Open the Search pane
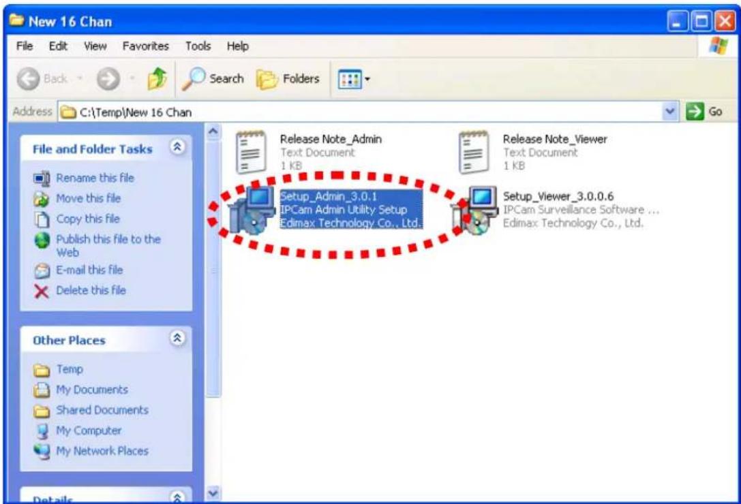Viewport: 741px width, 504px height. [213, 78]
